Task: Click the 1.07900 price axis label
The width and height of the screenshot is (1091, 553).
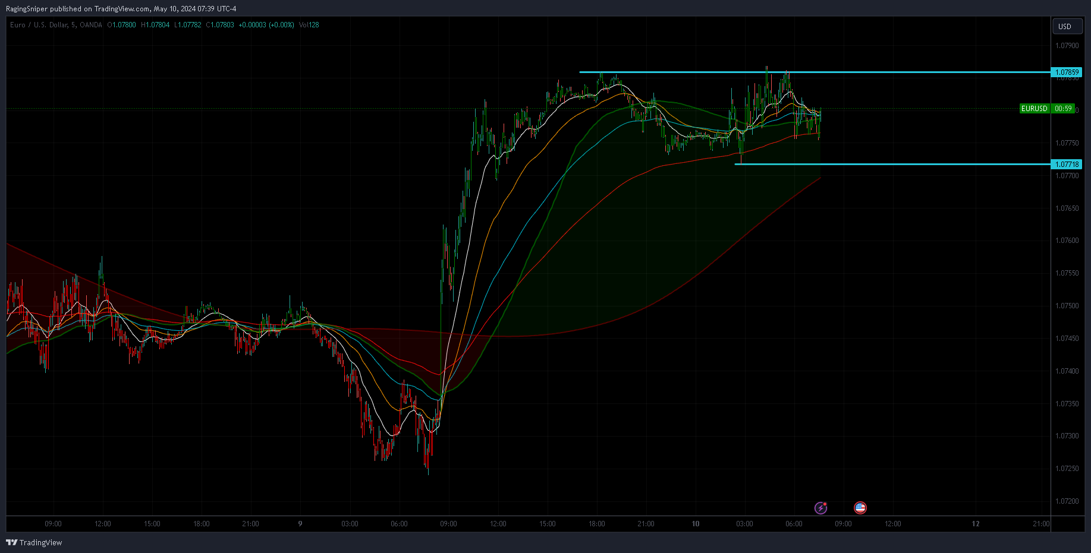Action: (x=1067, y=46)
